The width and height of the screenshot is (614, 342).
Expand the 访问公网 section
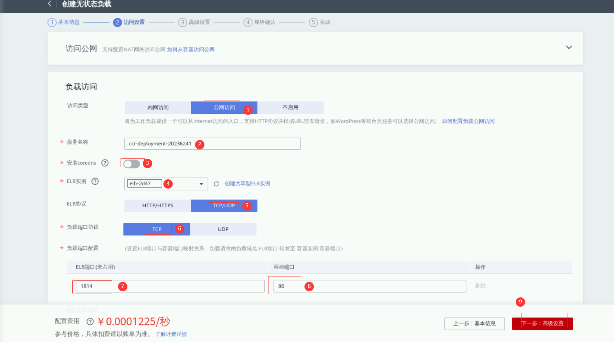(569, 48)
